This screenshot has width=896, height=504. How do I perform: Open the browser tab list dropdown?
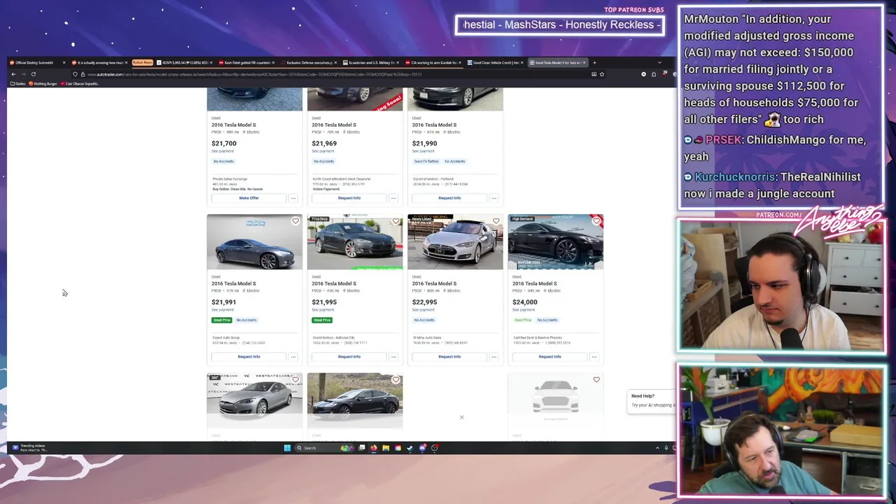coord(659,62)
